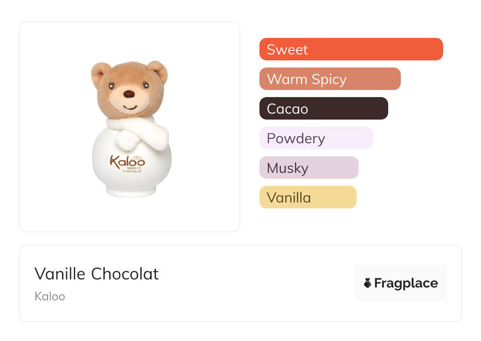Click the bear's right eye
Image resolution: width=481 pixels, height=341 pixels.
pos(146,84)
